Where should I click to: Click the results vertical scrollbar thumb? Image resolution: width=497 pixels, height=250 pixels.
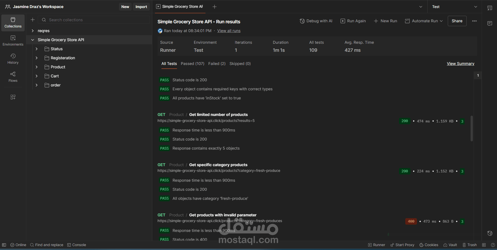tap(472, 128)
